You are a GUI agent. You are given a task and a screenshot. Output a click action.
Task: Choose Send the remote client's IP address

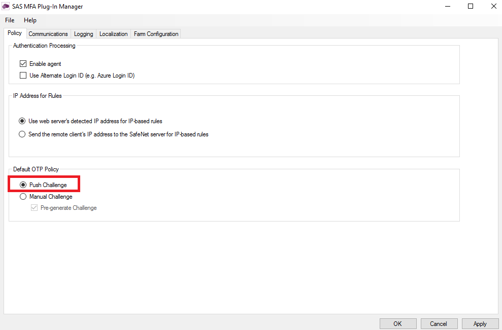pos(22,134)
